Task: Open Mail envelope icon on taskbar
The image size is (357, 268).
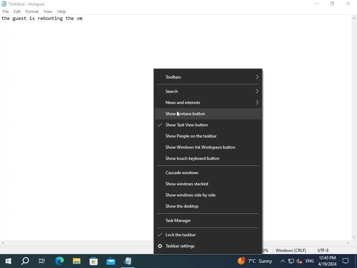Action: [111, 261]
